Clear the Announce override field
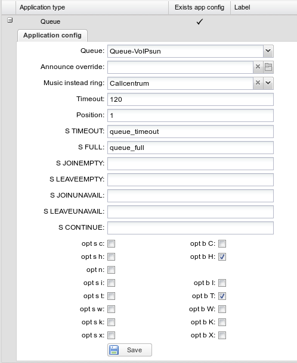The width and height of the screenshot is (297, 363). pos(258,67)
